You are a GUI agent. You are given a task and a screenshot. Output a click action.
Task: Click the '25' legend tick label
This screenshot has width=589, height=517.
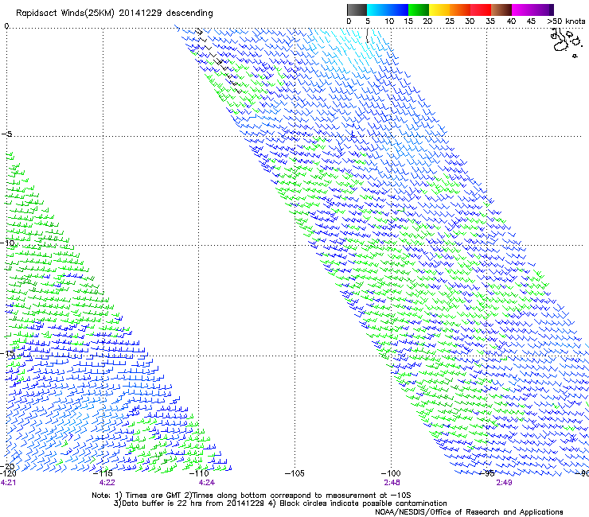[x=450, y=21]
